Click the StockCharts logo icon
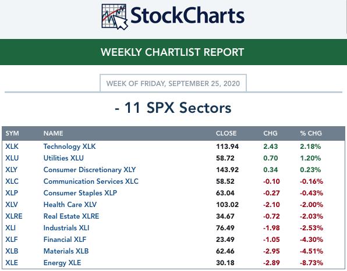 tap(115, 17)
